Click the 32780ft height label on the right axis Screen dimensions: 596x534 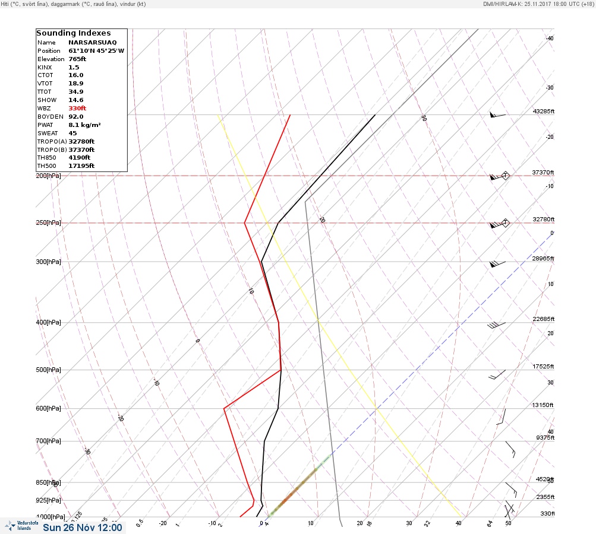pos(544,220)
